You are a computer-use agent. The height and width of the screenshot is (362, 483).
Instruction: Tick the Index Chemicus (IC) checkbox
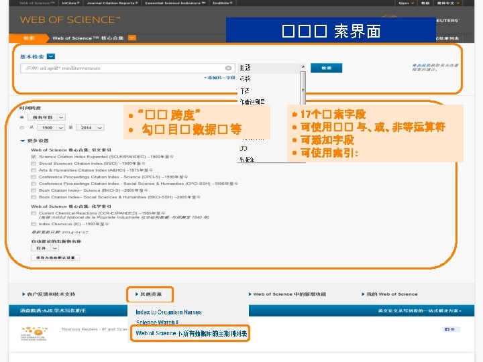coord(34,224)
